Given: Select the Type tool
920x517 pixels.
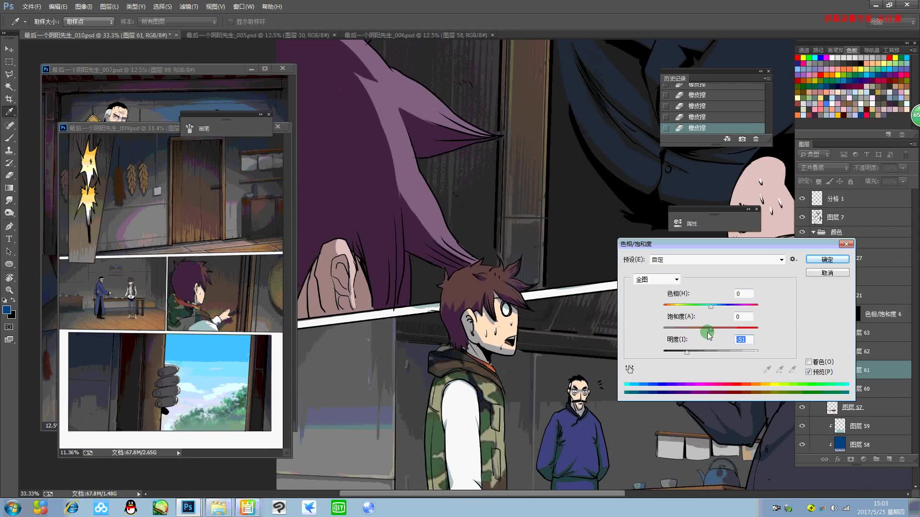Looking at the screenshot, I should pos(9,239).
